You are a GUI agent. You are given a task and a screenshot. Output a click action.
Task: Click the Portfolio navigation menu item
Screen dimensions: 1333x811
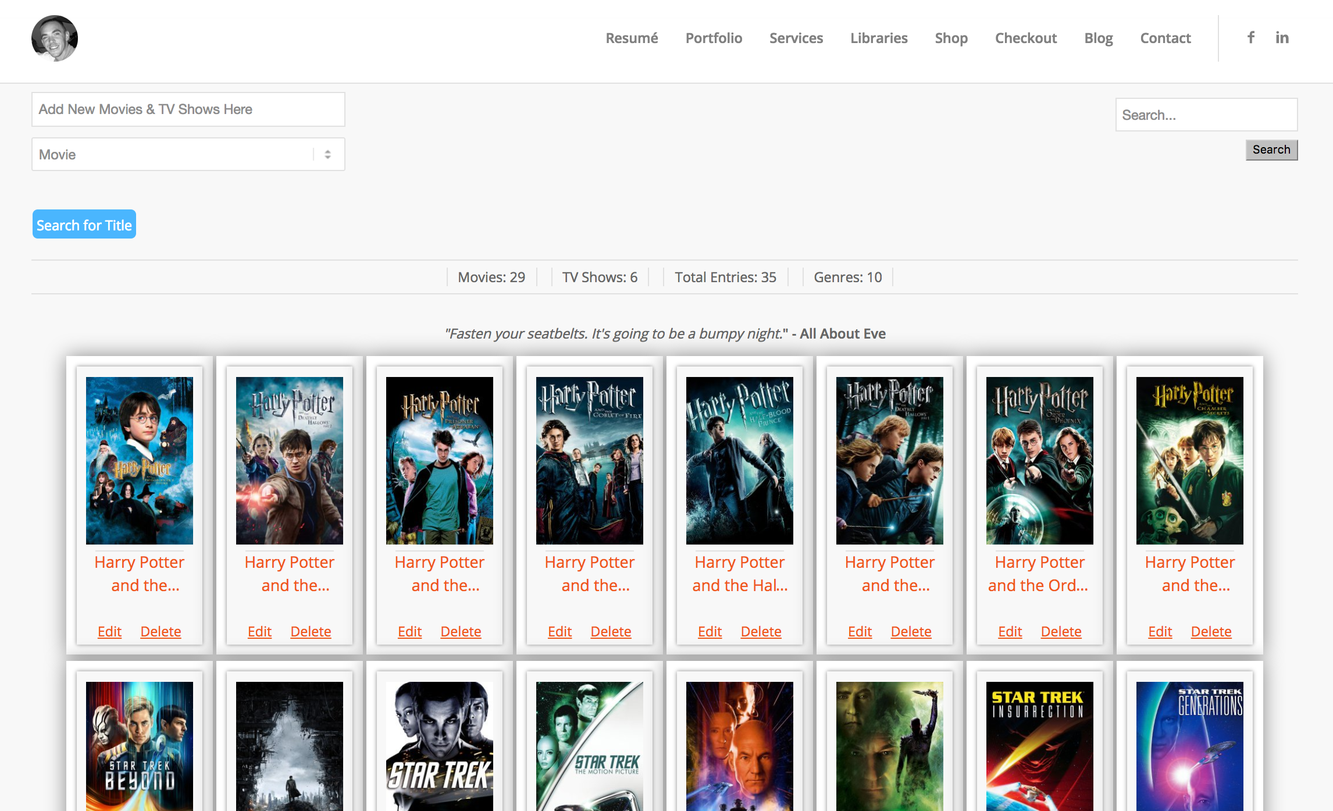tap(714, 37)
